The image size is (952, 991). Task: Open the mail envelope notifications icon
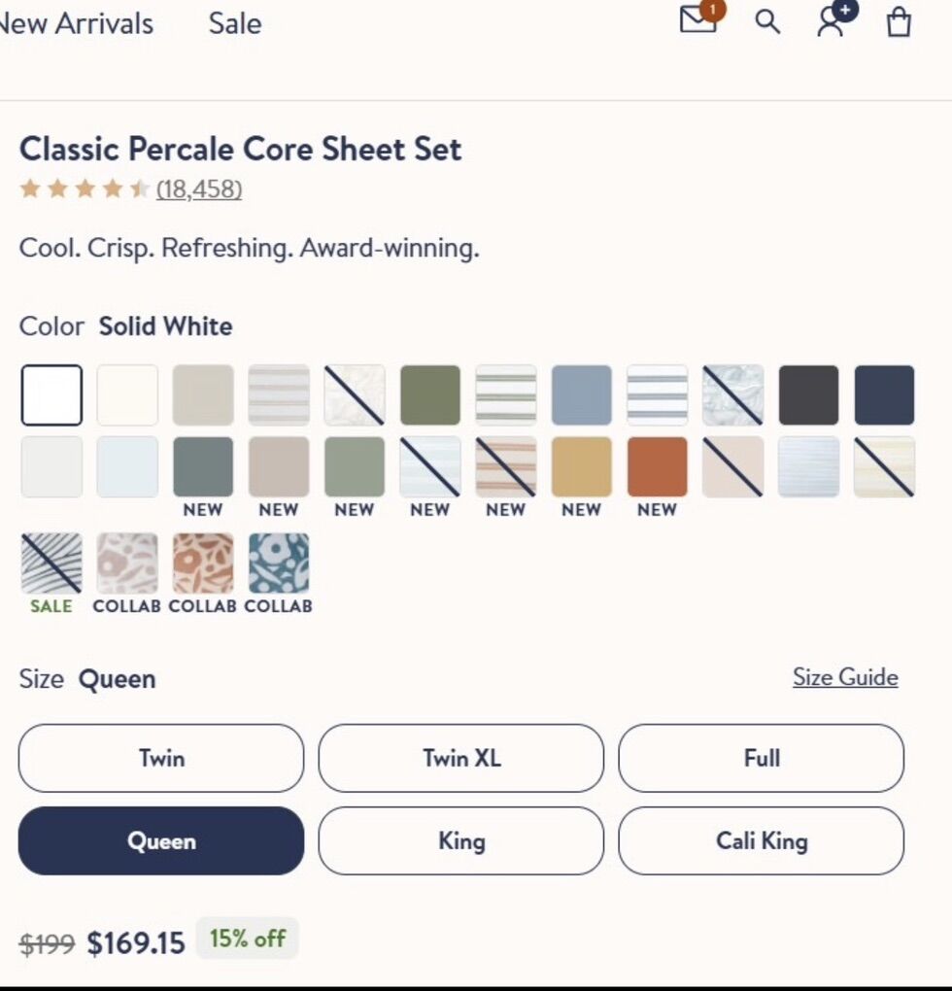[697, 20]
